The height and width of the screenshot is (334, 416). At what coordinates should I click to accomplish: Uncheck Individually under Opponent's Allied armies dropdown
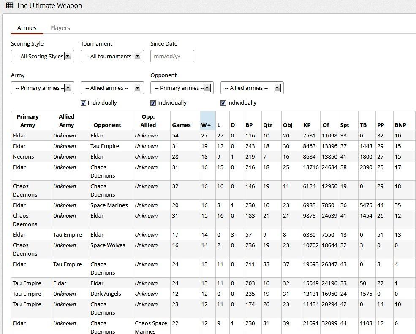(223, 103)
